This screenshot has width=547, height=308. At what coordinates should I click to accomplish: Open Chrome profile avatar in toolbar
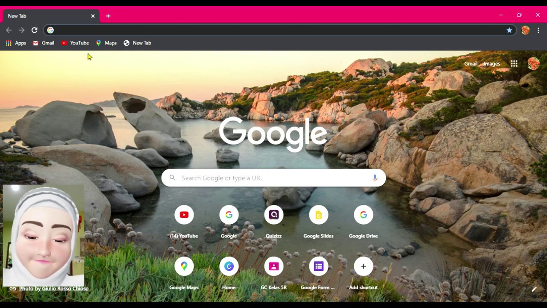click(x=525, y=30)
